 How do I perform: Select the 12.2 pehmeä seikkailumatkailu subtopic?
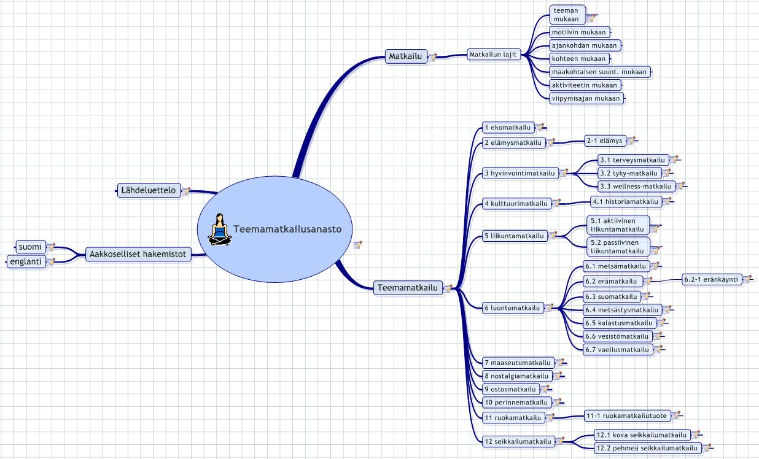tap(647, 448)
